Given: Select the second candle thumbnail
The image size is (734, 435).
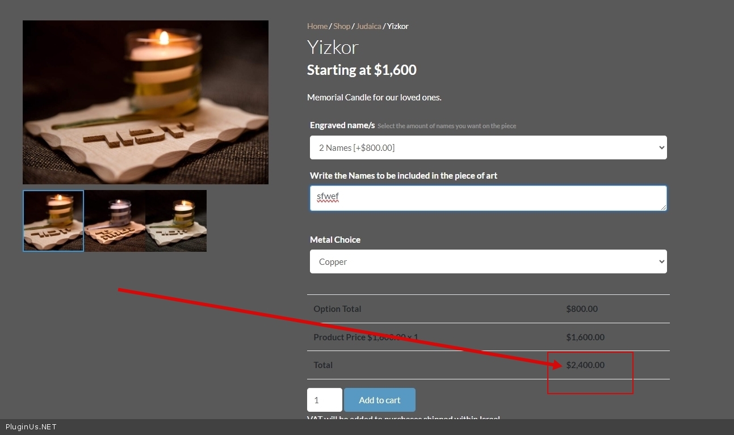Looking at the screenshot, I should click(x=115, y=221).
